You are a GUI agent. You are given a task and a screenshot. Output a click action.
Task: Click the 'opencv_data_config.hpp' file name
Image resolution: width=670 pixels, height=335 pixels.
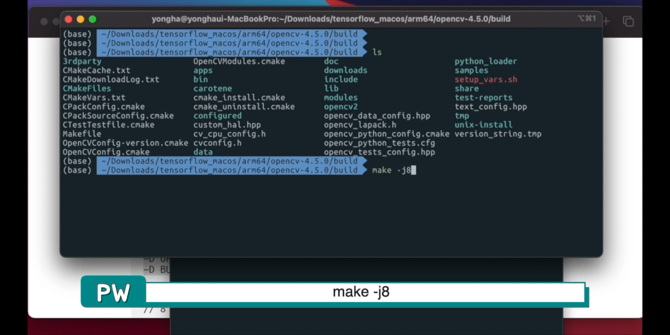click(377, 116)
